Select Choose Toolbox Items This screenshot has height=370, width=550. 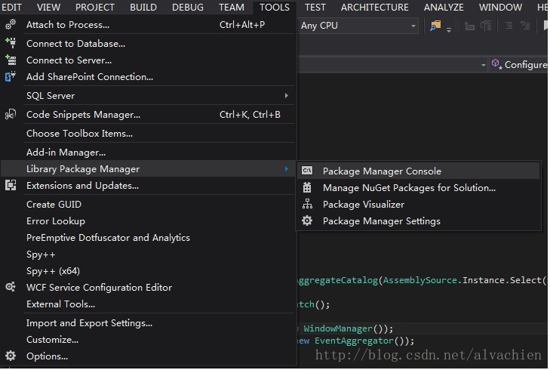[147, 134]
